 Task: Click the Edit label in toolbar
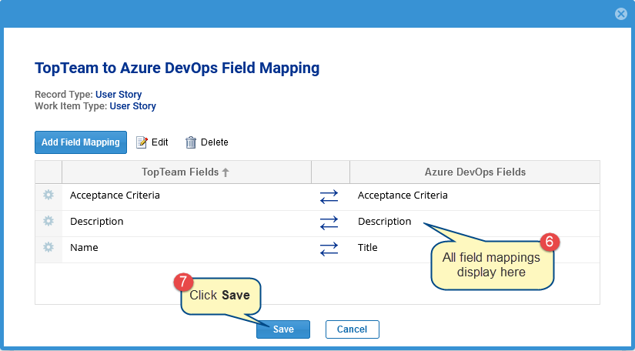pyautogui.click(x=159, y=142)
